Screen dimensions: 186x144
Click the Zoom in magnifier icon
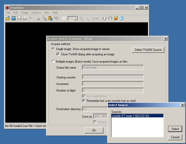[x=81, y=19]
